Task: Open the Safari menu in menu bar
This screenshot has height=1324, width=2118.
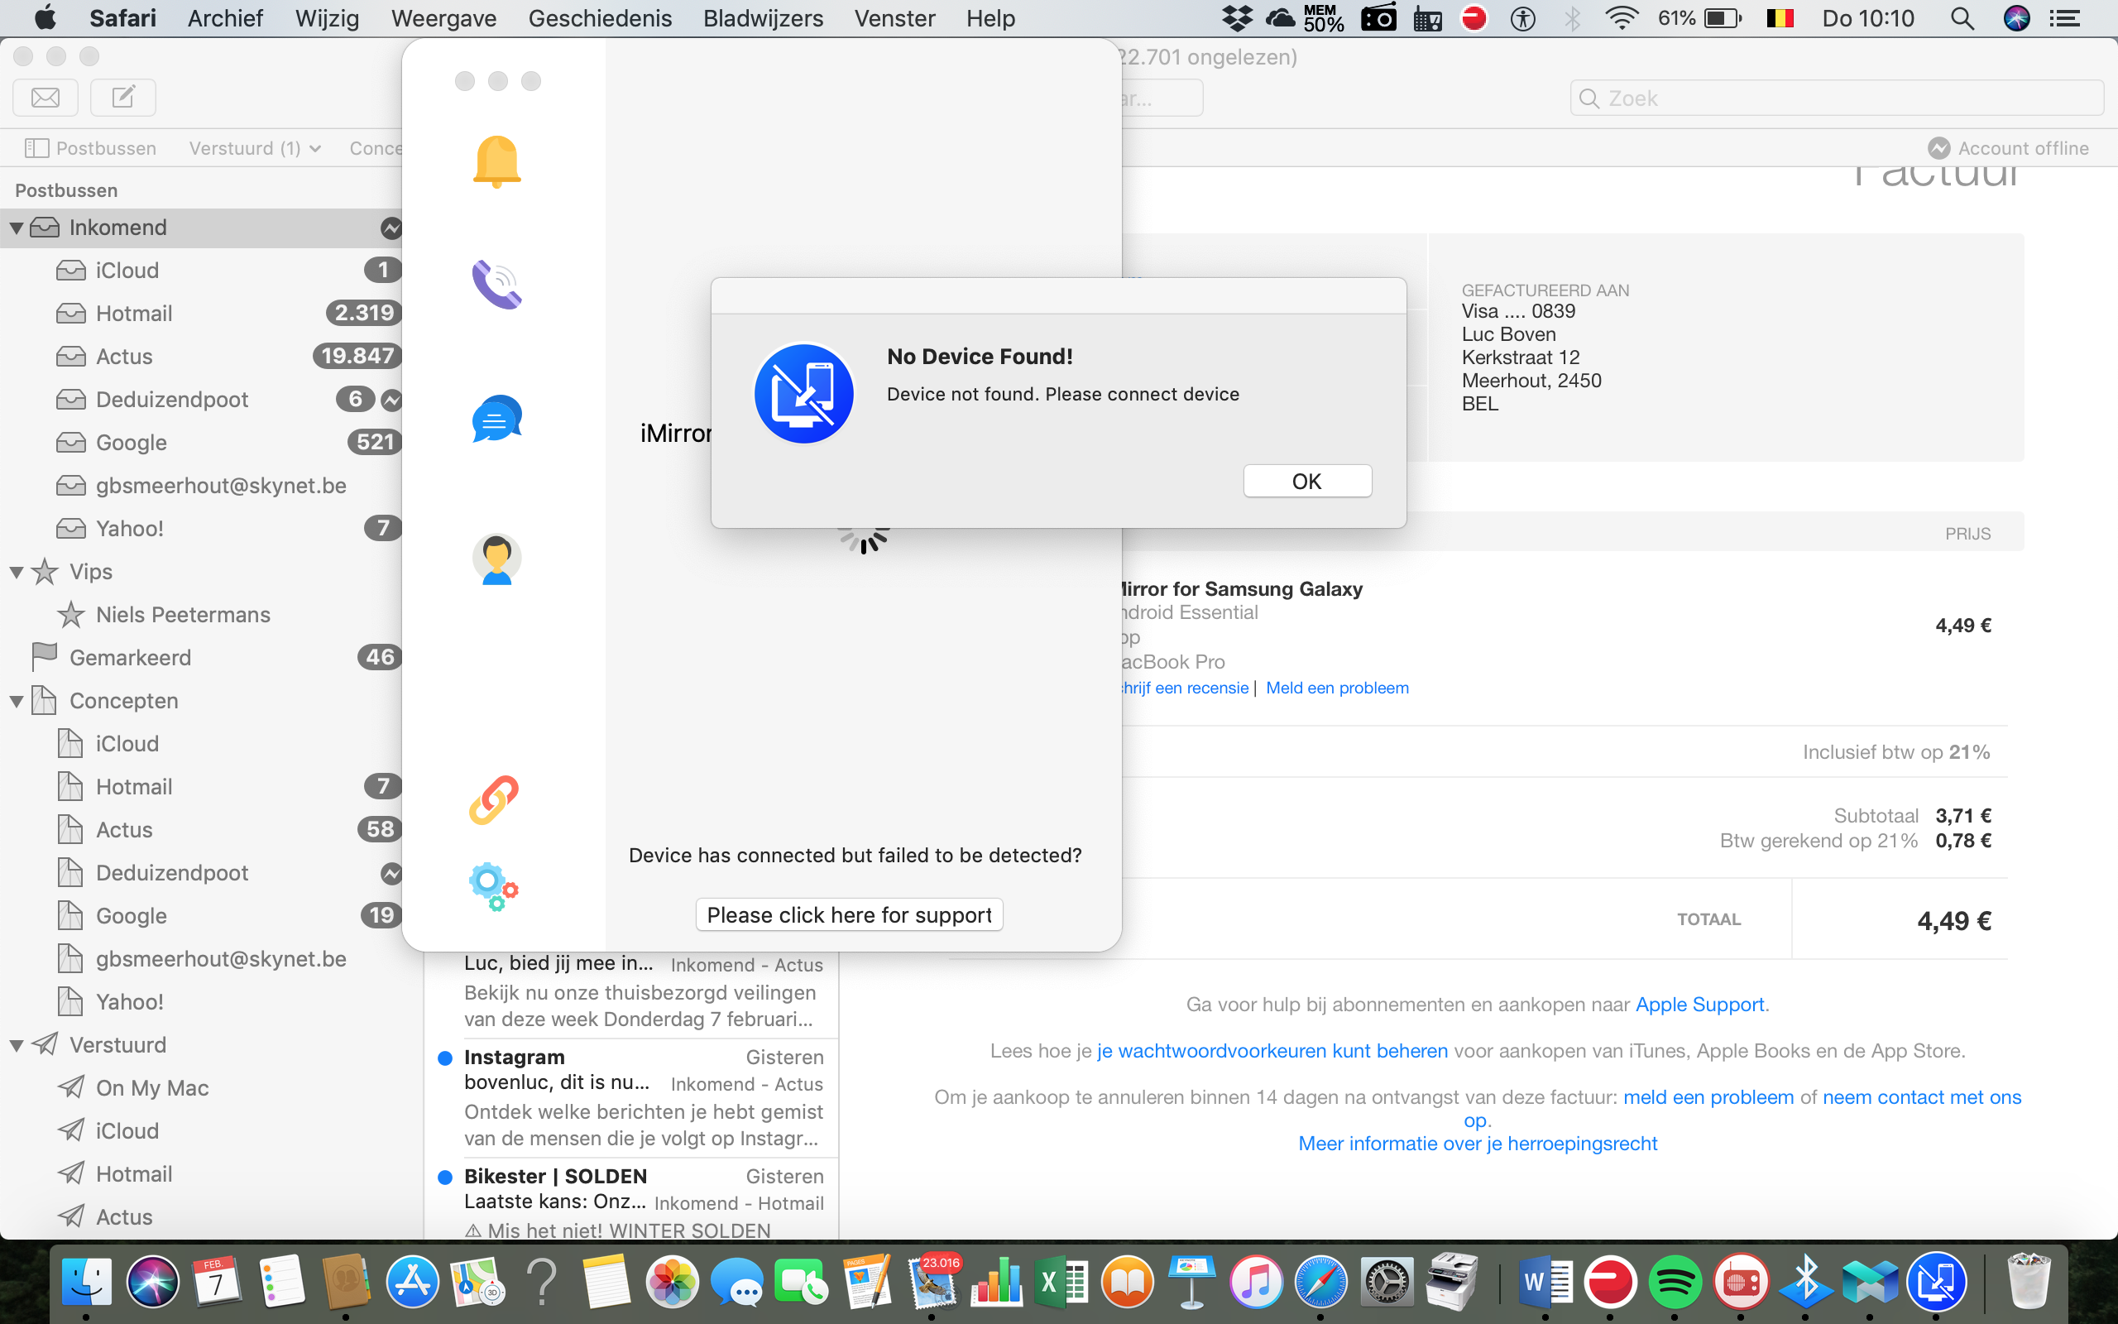Action: click(x=122, y=18)
